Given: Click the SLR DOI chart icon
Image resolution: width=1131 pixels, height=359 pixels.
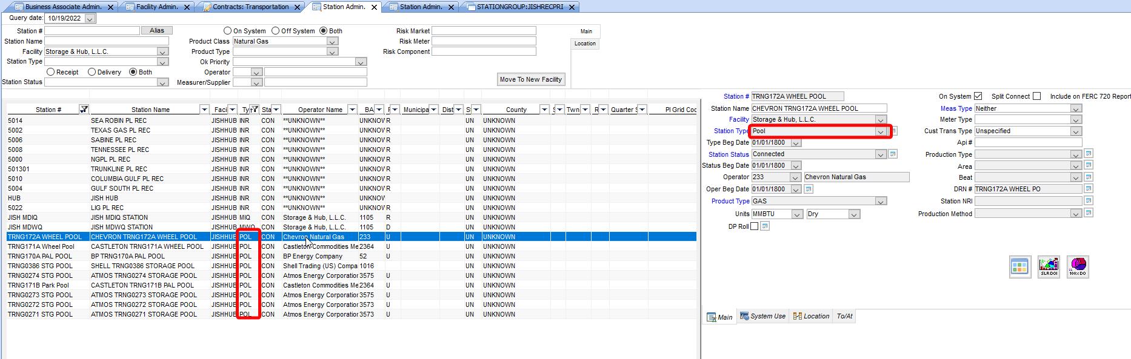Looking at the screenshot, I should tap(1049, 266).
